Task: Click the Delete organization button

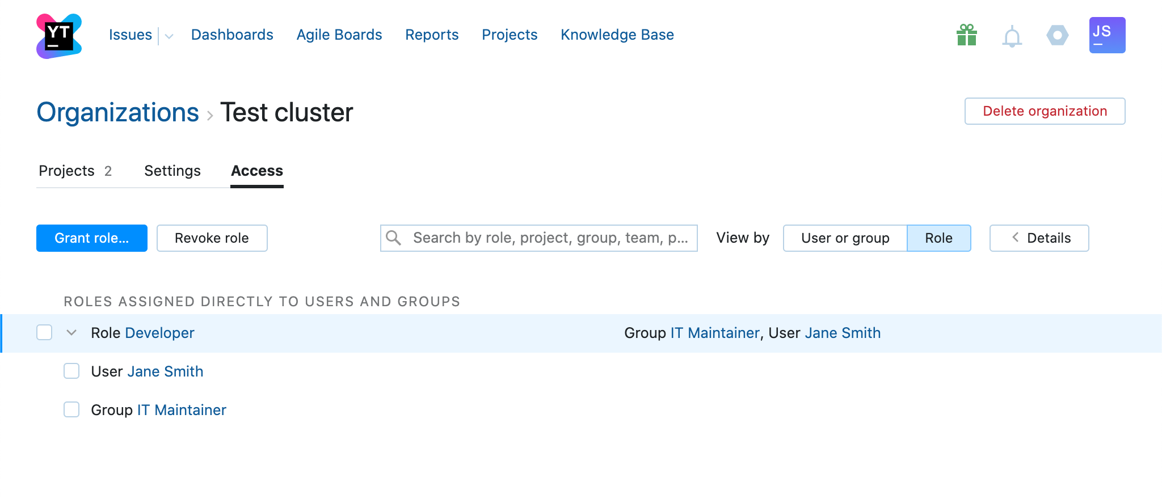Action: tap(1045, 111)
